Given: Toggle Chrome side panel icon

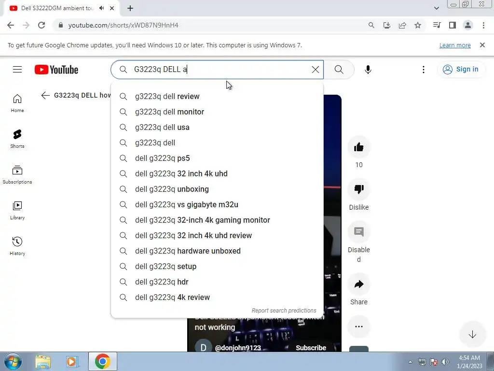Looking at the screenshot, I should [453, 25].
